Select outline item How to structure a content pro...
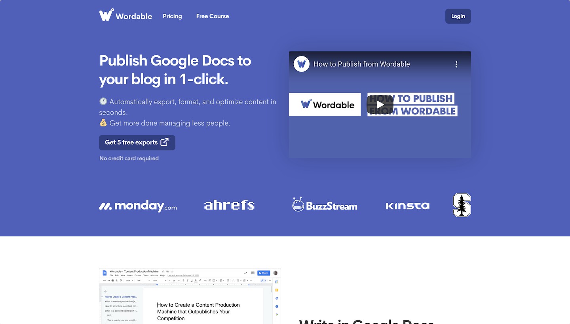 pos(121,306)
